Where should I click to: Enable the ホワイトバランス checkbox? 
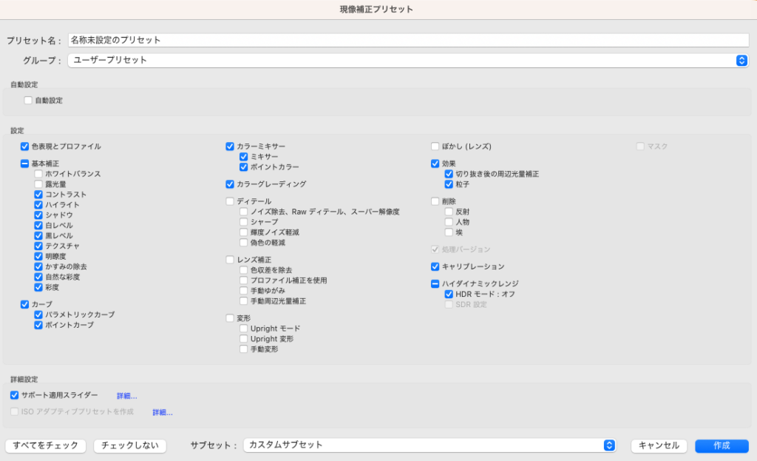click(x=38, y=173)
